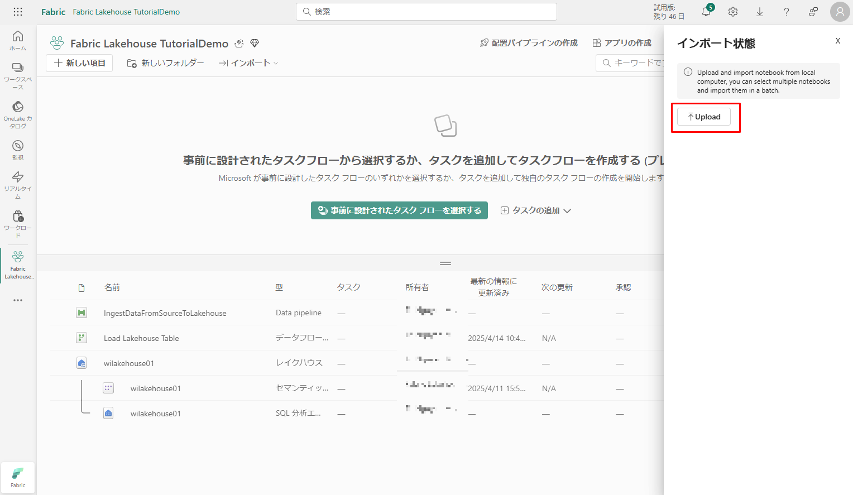Open the notifications bell icon

click(706, 12)
